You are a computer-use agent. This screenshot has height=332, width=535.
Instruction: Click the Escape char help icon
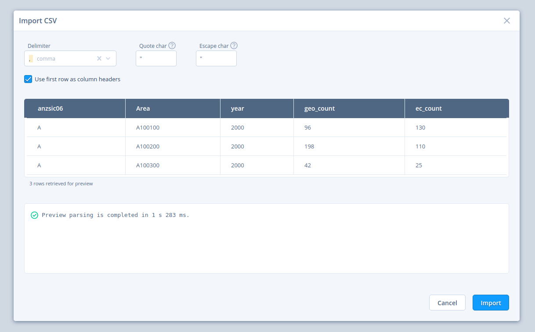234,46
